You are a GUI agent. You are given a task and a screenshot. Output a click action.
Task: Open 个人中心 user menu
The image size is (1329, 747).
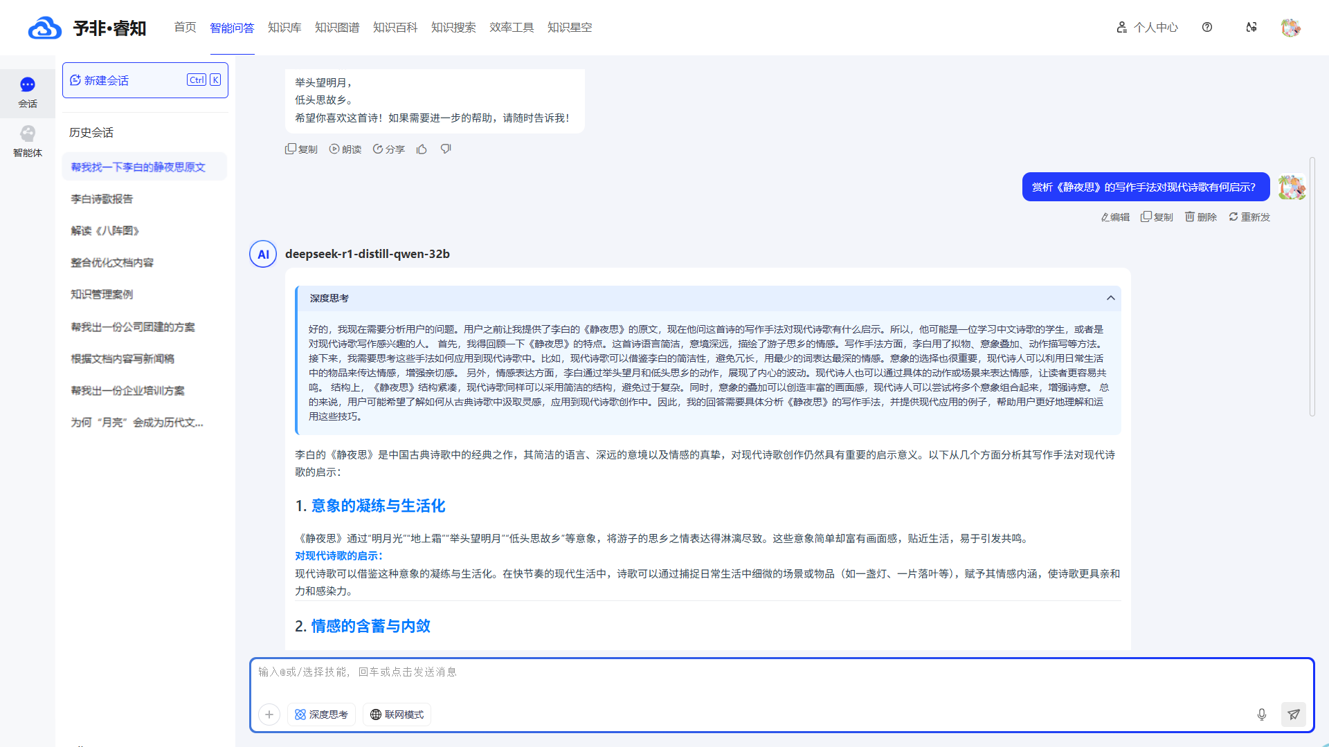pyautogui.click(x=1147, y=28)
